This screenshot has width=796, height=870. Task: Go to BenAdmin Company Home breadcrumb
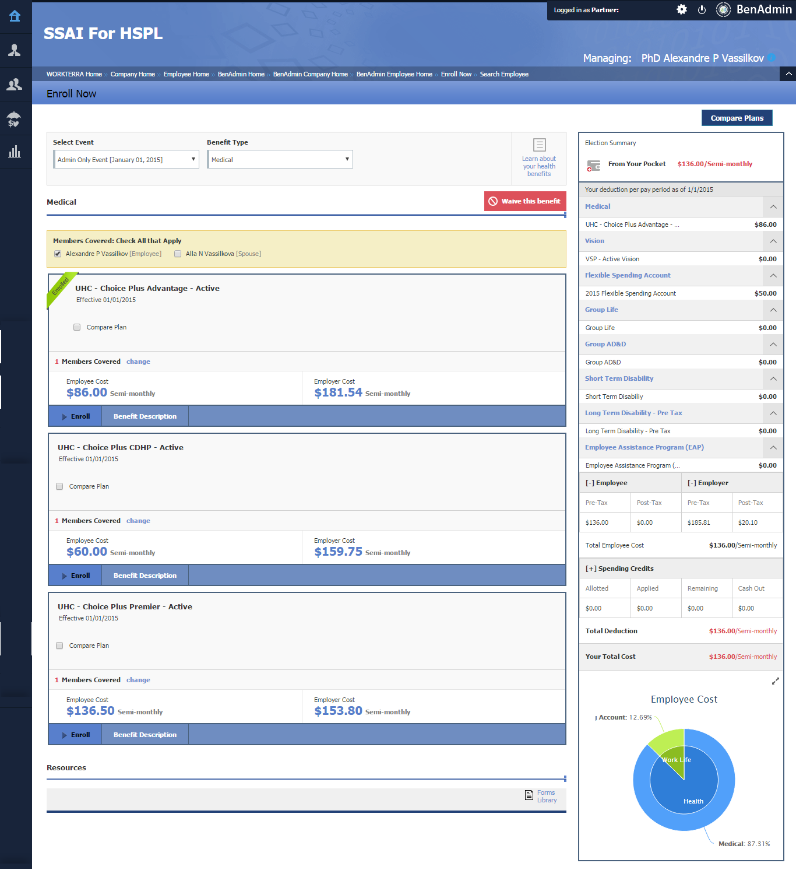coord(310,74)
